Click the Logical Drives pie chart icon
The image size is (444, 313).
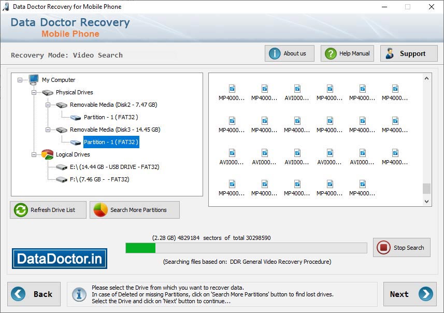pyautogui.click(x=49, y=154)
